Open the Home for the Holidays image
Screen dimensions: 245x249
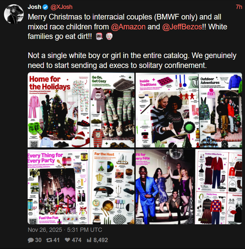click(x=81, y=110)
